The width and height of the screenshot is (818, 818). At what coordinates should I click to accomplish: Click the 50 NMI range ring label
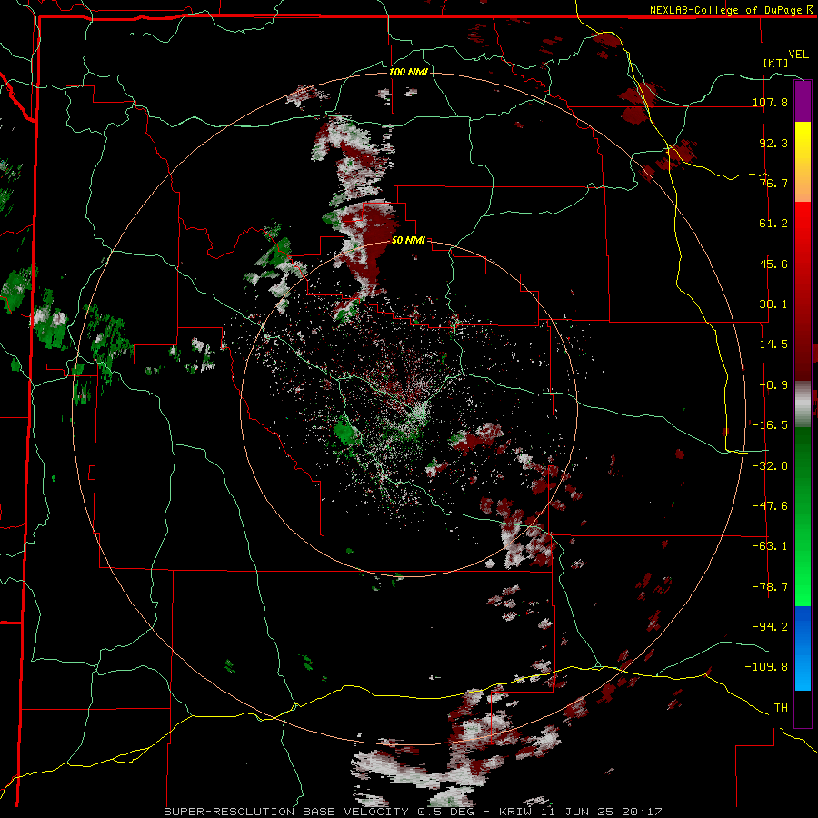408,241
